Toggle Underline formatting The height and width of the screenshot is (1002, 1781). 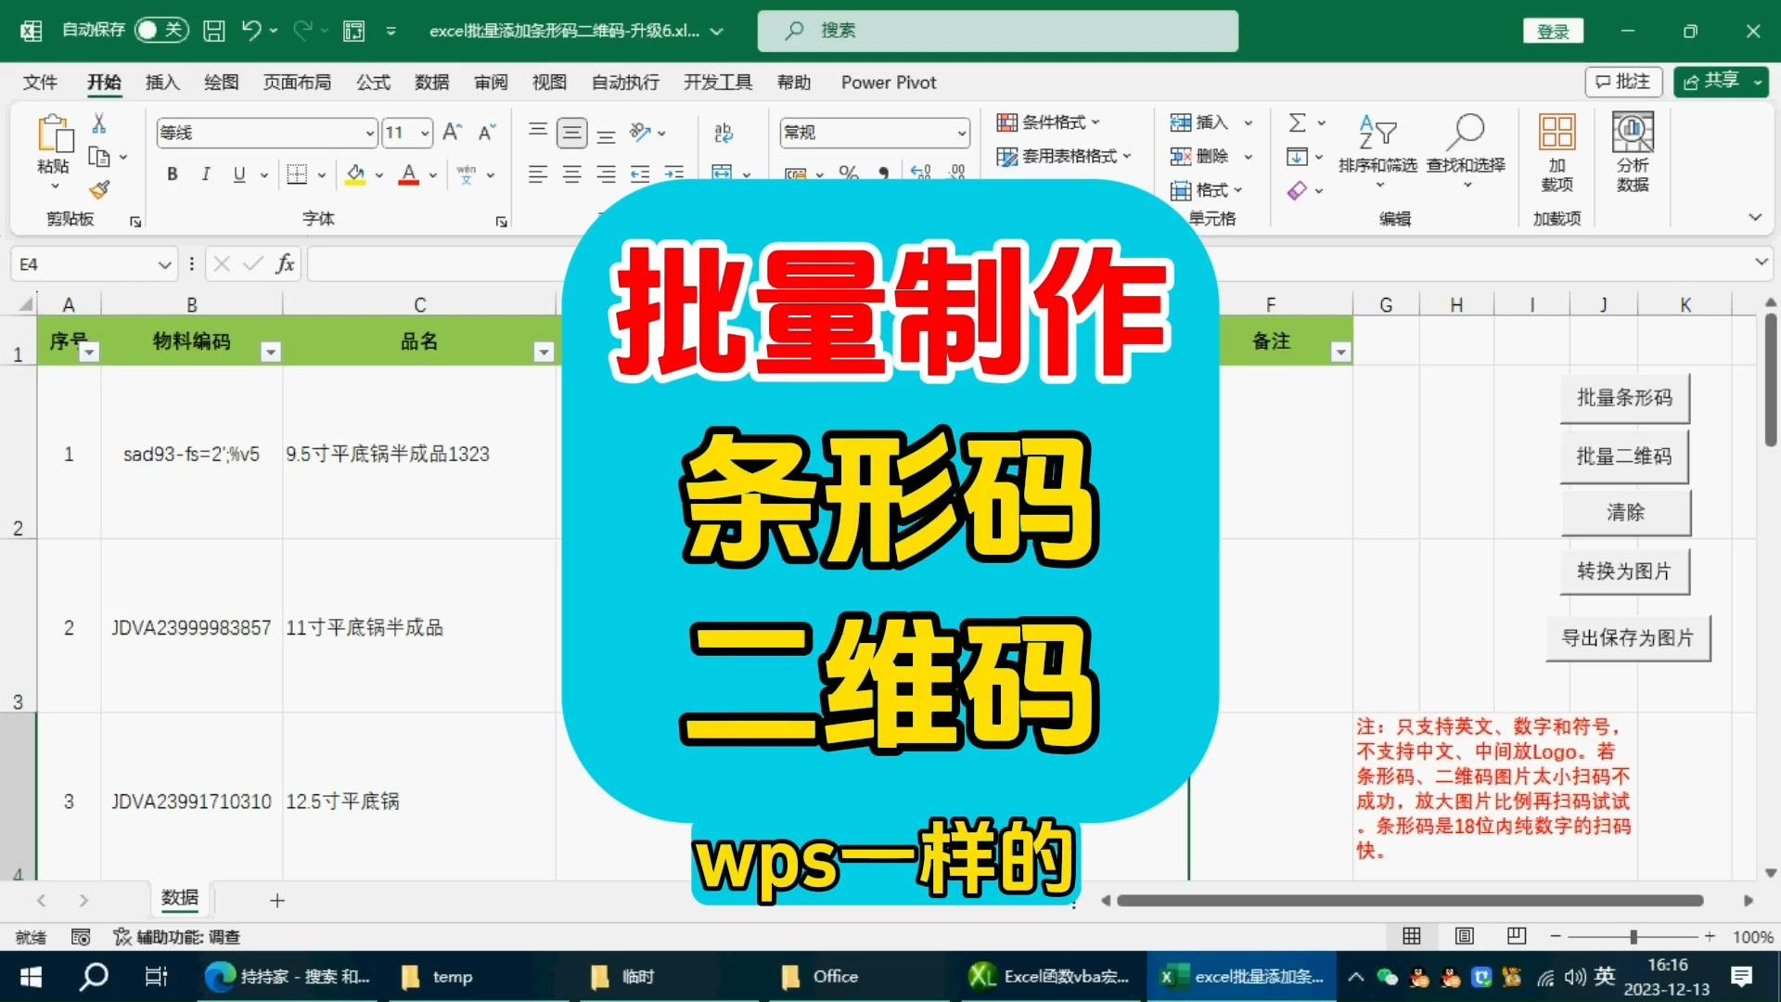click(239, 174)
